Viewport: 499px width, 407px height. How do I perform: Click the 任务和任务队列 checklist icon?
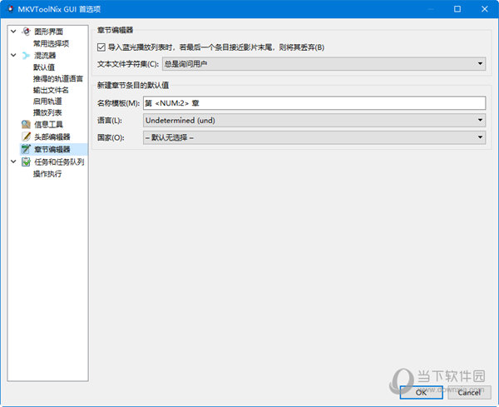(x=26, y=161)
